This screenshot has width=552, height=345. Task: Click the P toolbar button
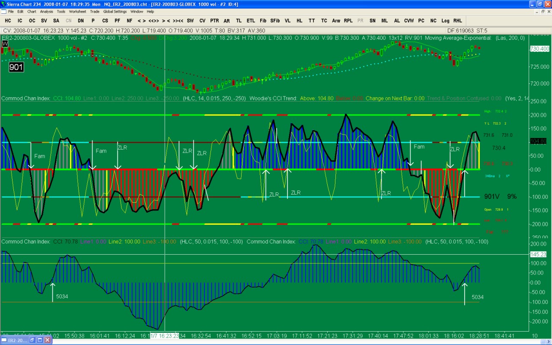tap(93, 21)
